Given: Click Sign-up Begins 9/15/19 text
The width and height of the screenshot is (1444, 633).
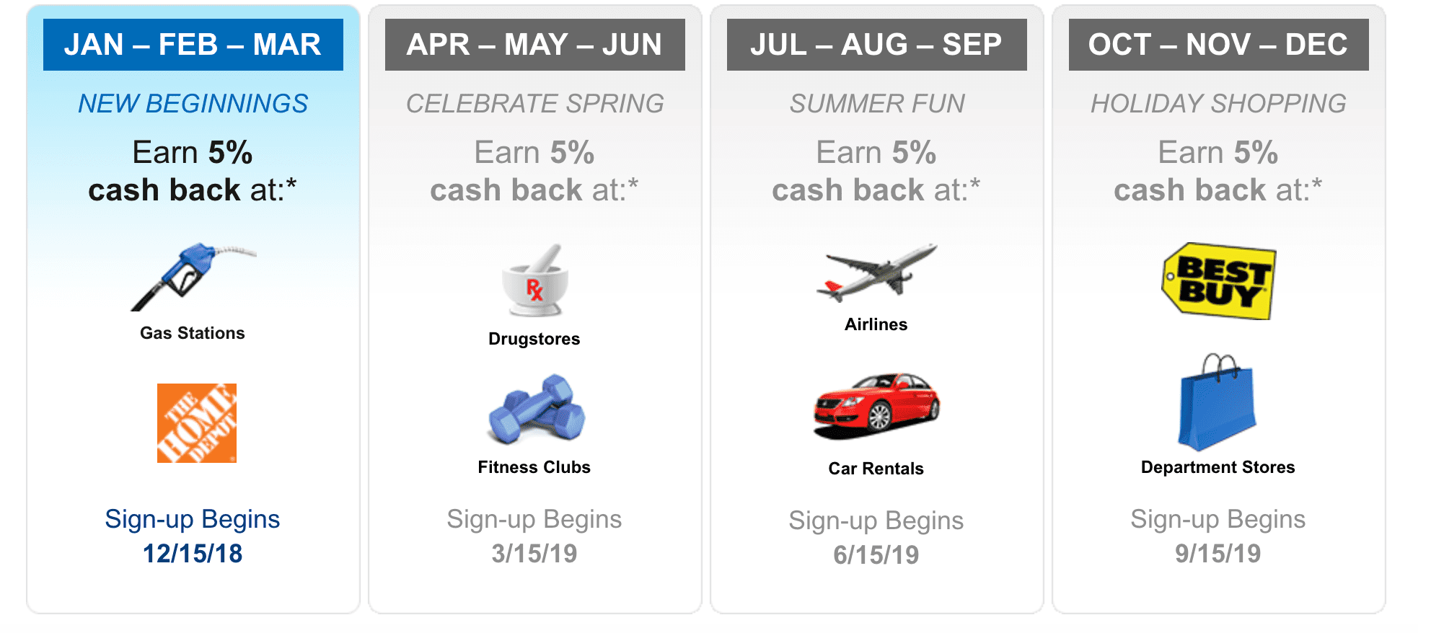Looking at the screenshot, I should [1218, 536].
